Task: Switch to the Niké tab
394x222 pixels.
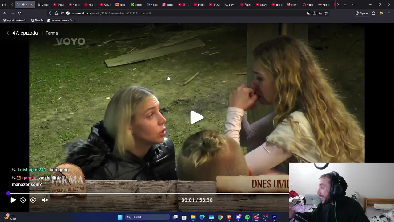Action: click(121, 5)
